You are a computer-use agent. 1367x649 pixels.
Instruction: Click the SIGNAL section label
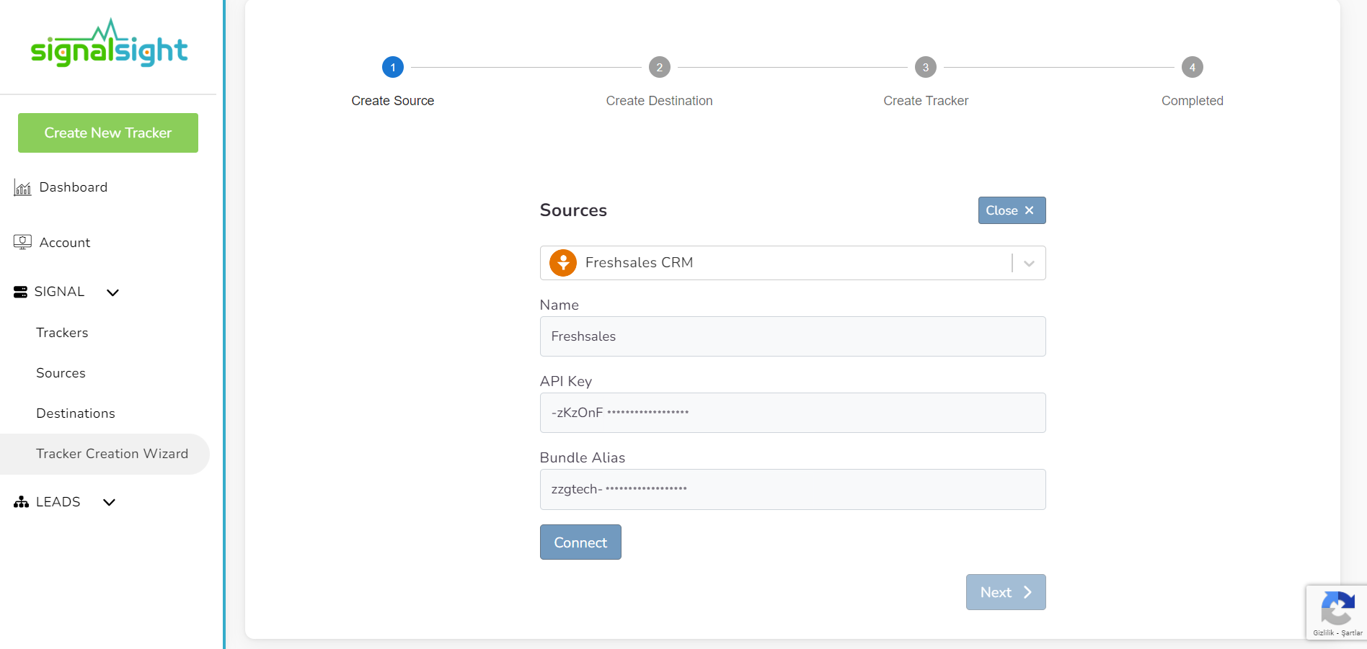tap(59, 292)
